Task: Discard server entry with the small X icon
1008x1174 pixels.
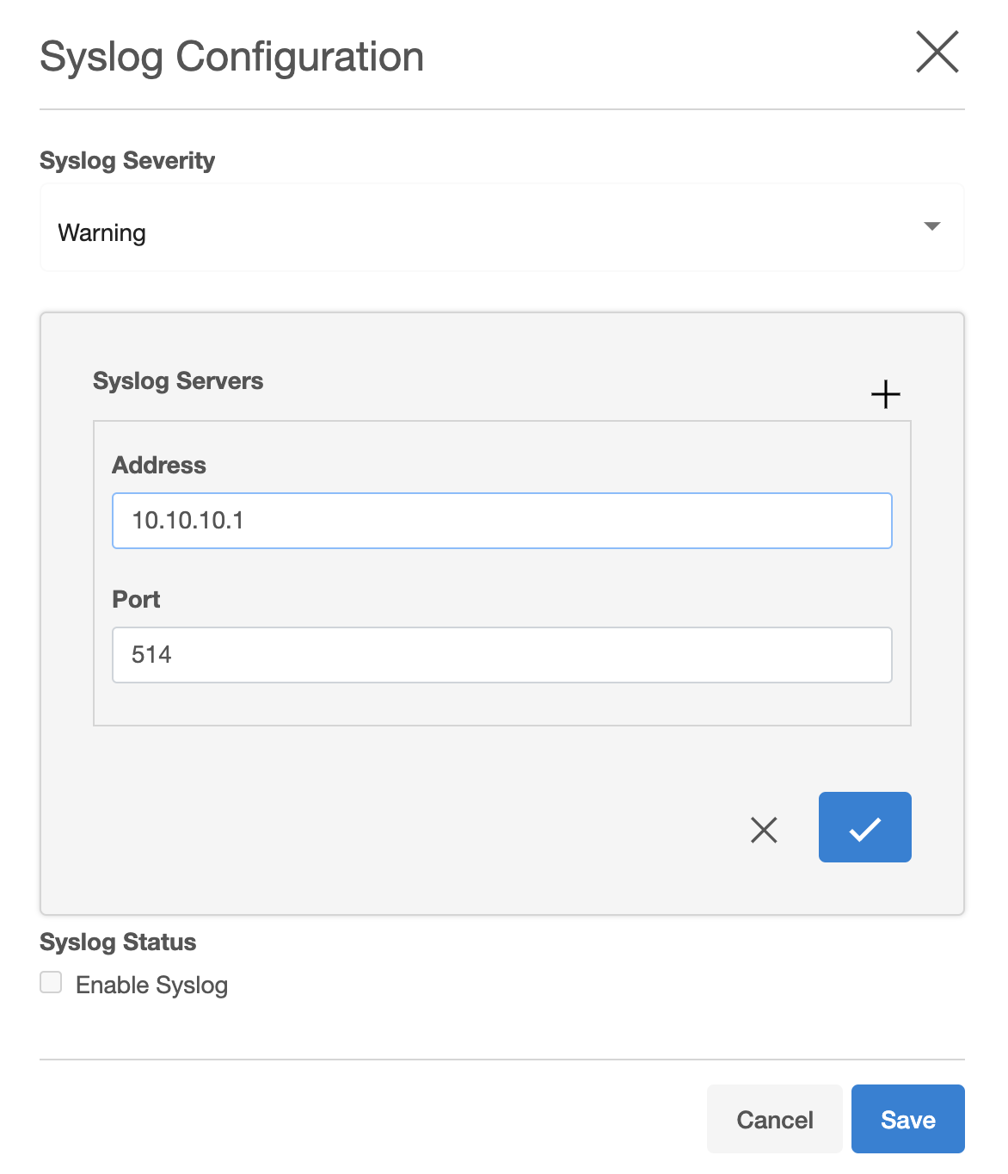Action: click(764, 830)
